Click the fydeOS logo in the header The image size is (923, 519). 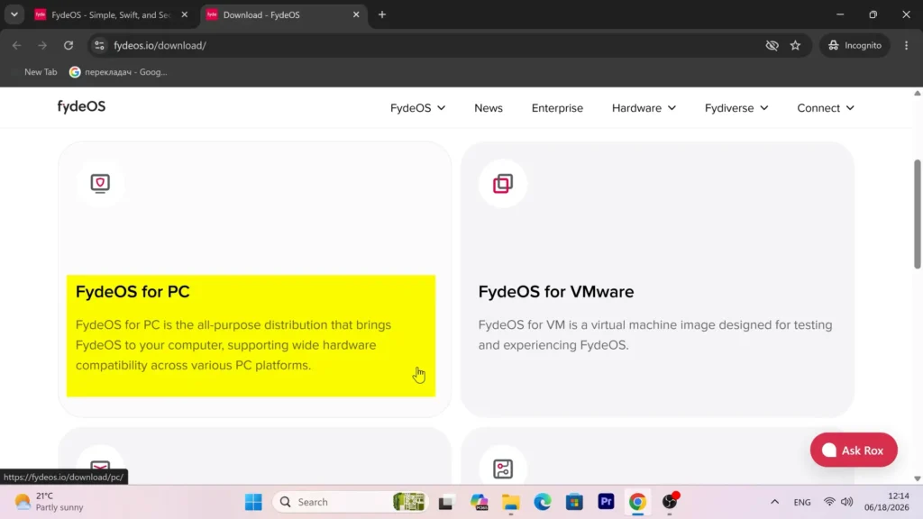[81, 106]
